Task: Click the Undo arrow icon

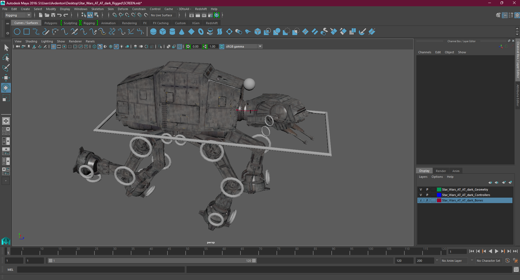Action: [x=59, y=15]
